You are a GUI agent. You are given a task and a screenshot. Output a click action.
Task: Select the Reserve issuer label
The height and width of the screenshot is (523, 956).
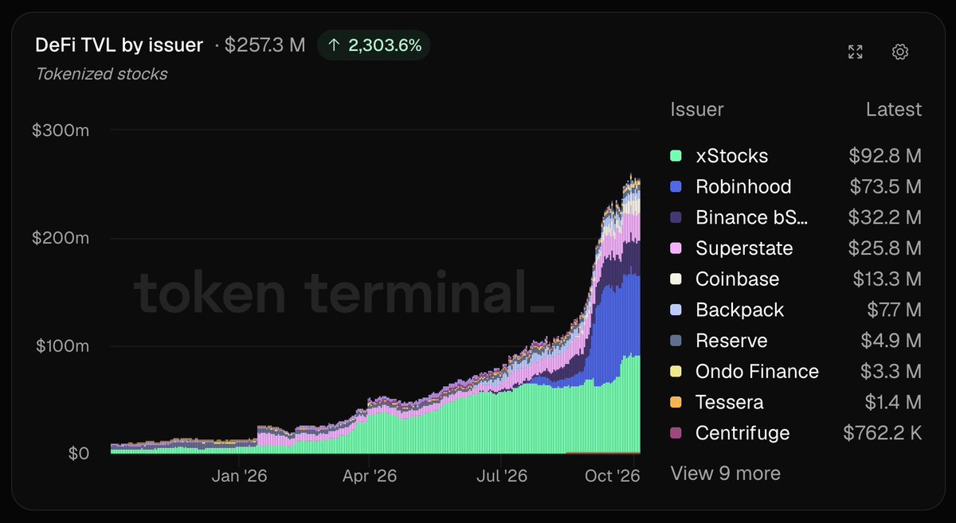coord(731,341)
